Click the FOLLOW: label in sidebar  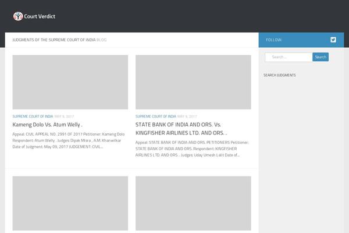pos(274,40)
